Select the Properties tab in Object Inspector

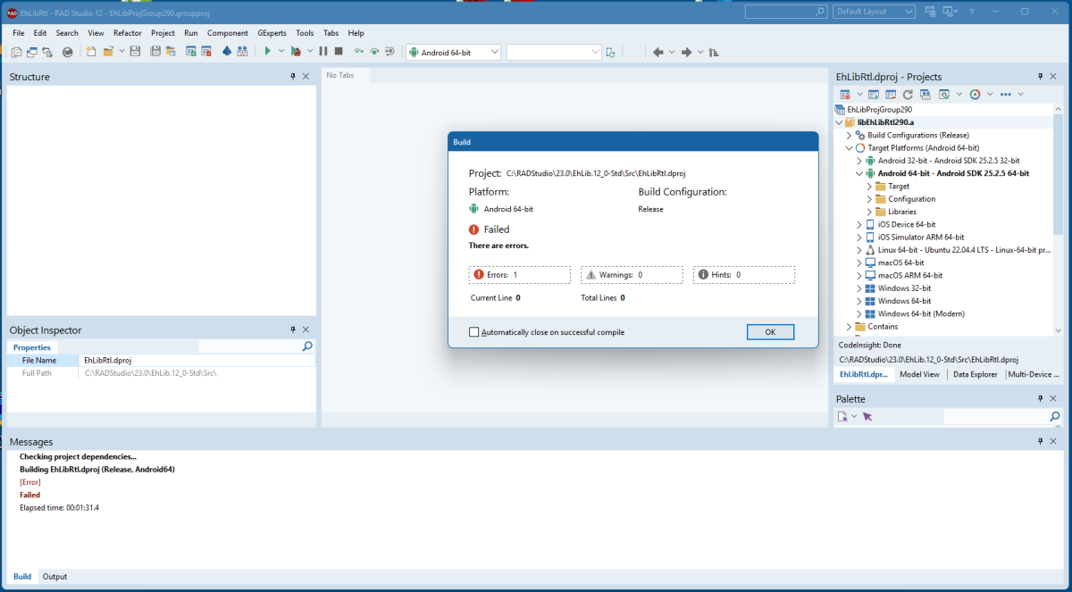click(32, 347)
